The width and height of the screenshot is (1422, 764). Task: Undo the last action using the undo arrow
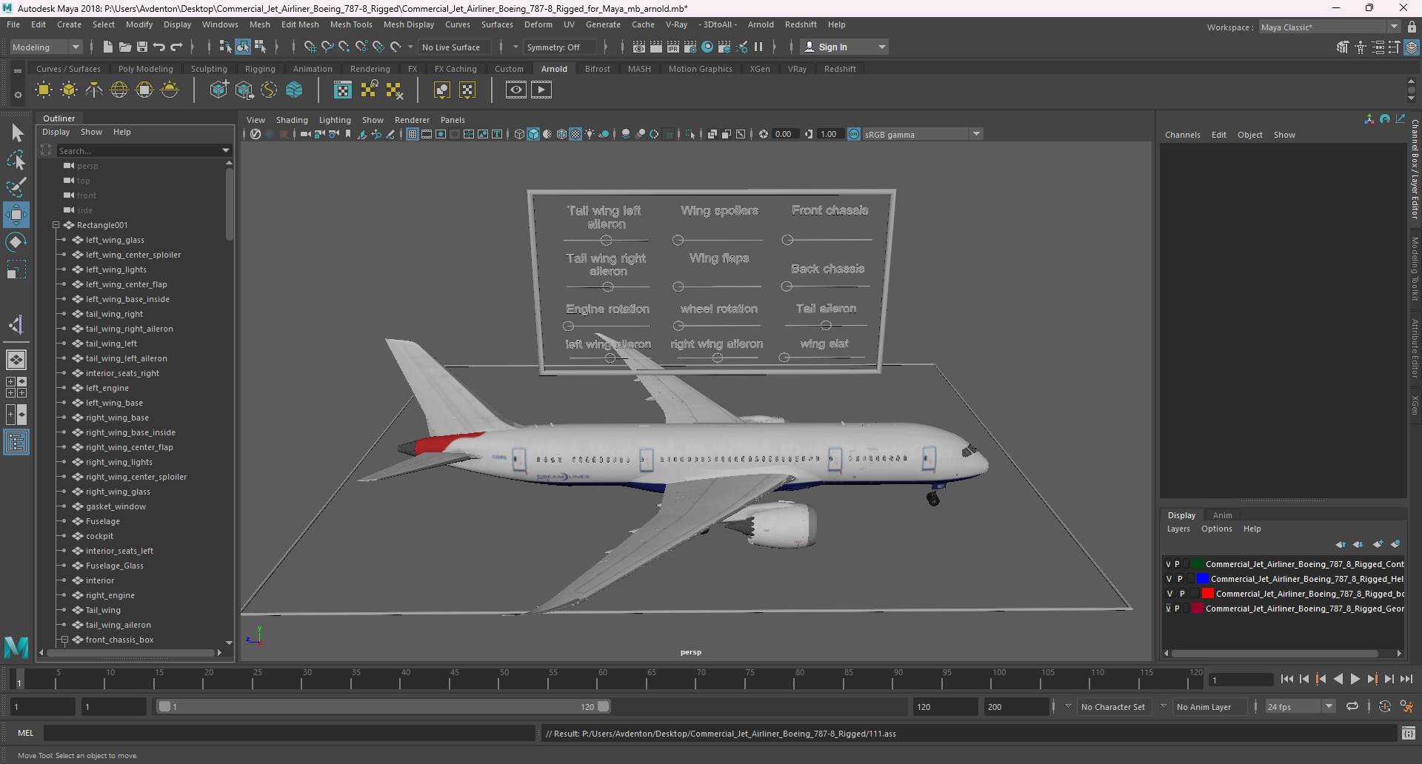[158, 47]
